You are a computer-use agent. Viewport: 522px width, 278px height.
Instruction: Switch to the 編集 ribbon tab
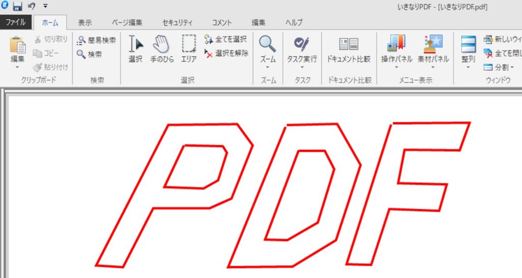258,22
